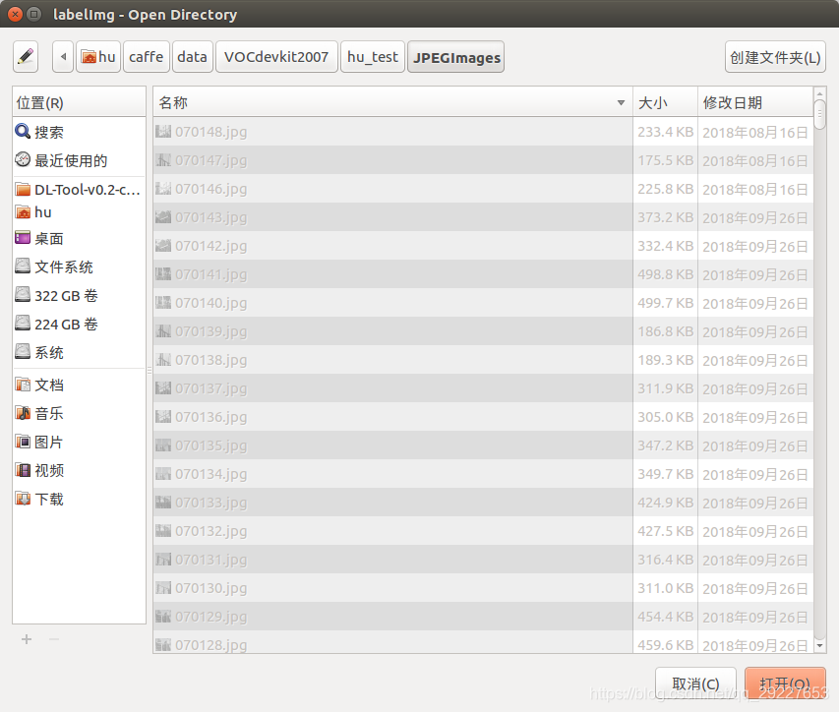Click 打开(O) open button
This screenshot has height=712, width=839.
click(x=785, y=683)
